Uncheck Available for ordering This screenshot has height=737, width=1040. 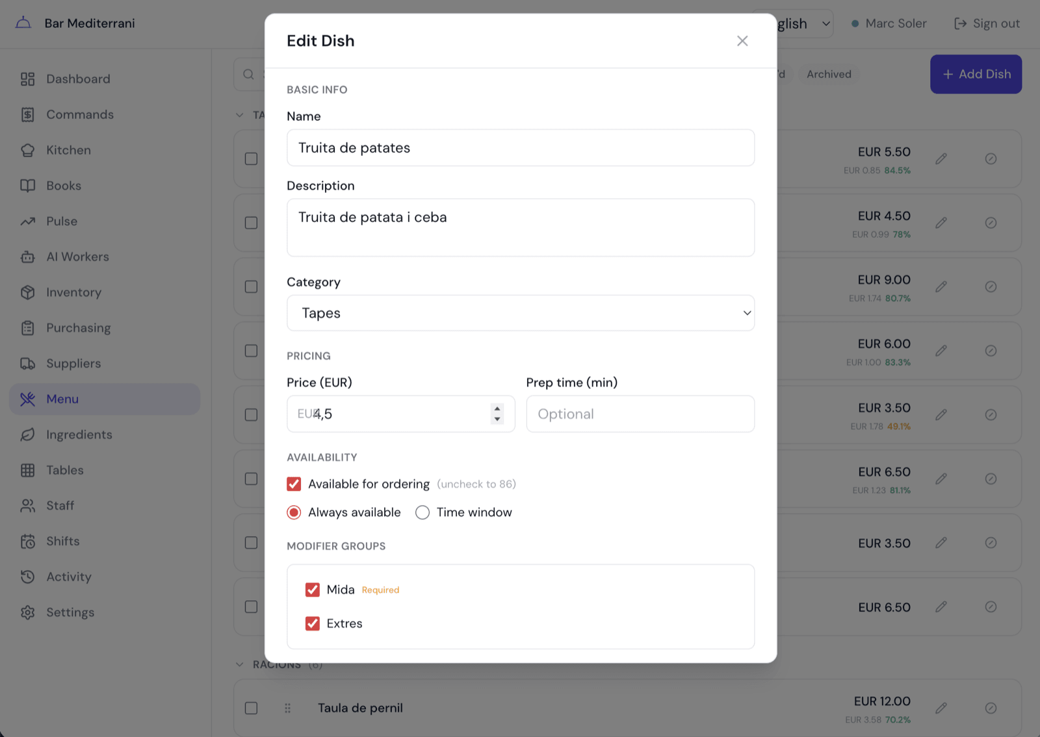(x=294, y=484)
